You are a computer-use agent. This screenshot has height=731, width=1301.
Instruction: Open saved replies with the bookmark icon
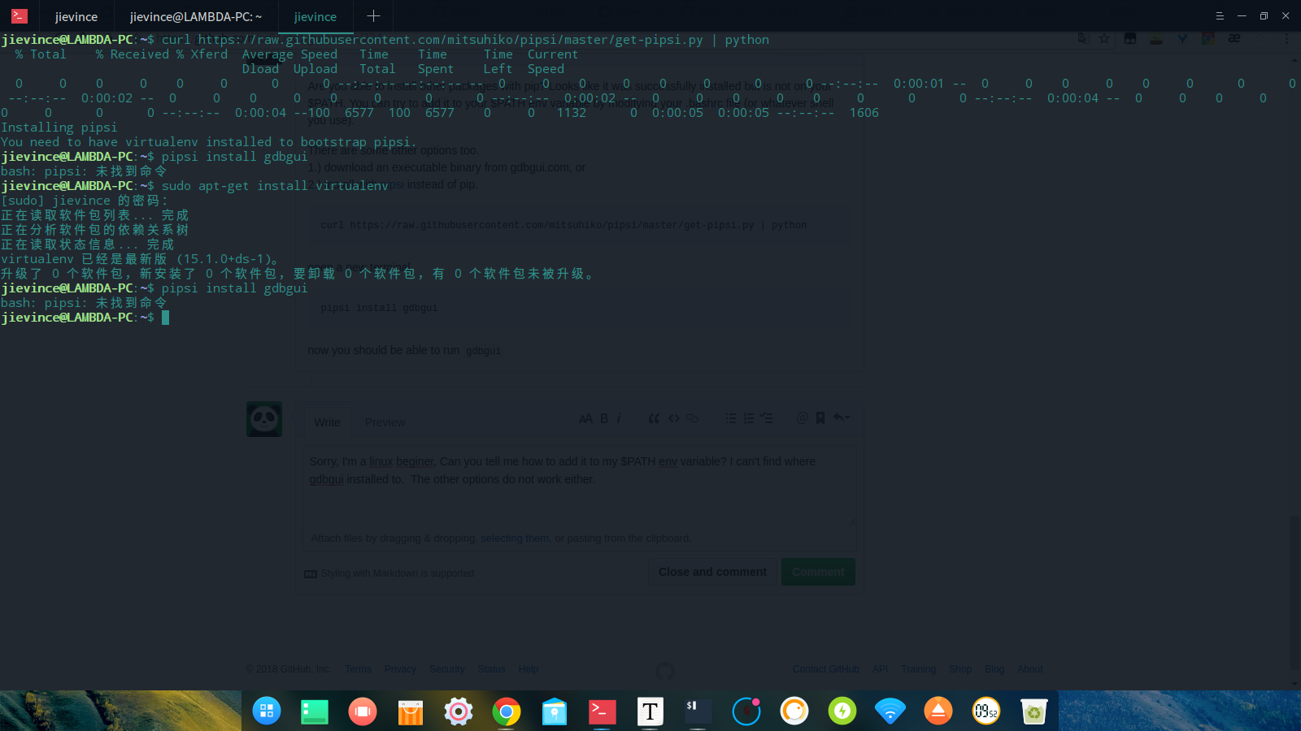point(820,417)
